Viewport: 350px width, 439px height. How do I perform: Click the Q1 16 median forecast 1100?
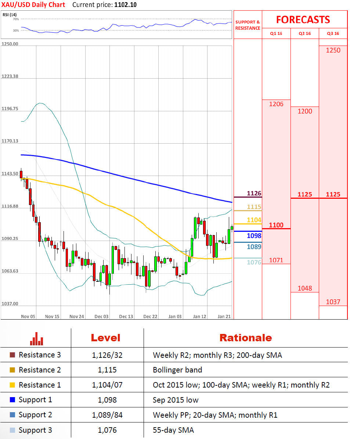pyautogui.click(x=276, y=225)
